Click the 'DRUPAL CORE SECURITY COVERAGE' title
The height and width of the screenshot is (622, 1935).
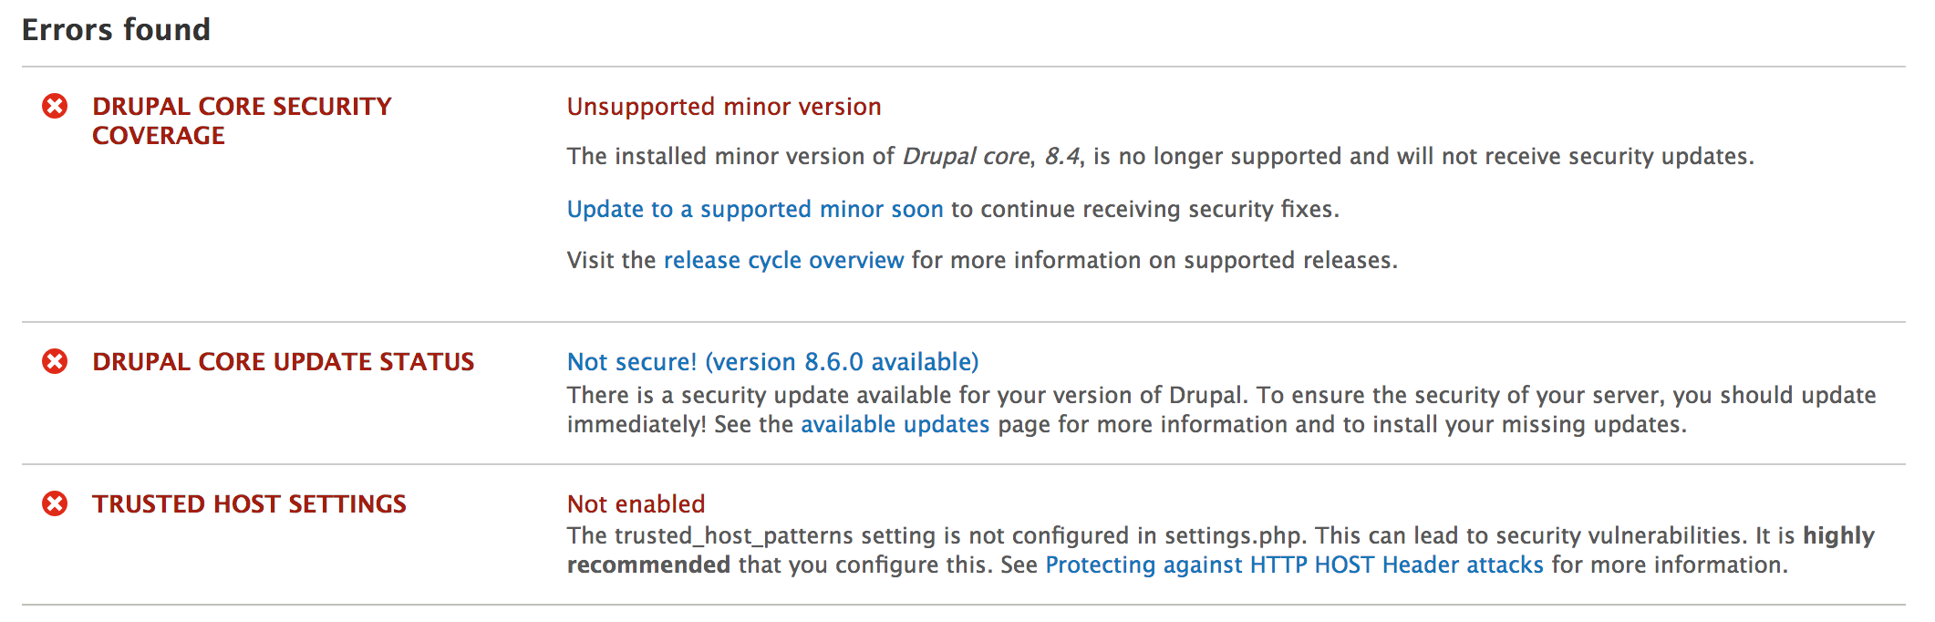[x=242, y=120]
